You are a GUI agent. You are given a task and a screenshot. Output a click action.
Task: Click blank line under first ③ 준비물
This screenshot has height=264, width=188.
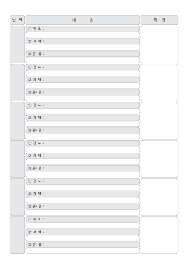point(83,60)
